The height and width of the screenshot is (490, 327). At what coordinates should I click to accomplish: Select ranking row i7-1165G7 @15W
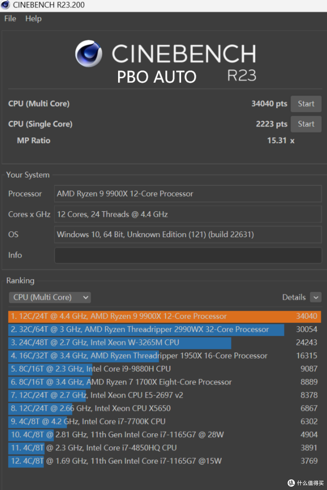pyautogui.click(x=164, y=461)
